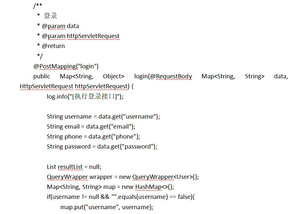Click the 'String username = data.get' line
The width and height of the screenshot is (297, 214).
[x=103, y=117]
